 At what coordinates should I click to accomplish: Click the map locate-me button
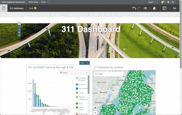point(95,108)
